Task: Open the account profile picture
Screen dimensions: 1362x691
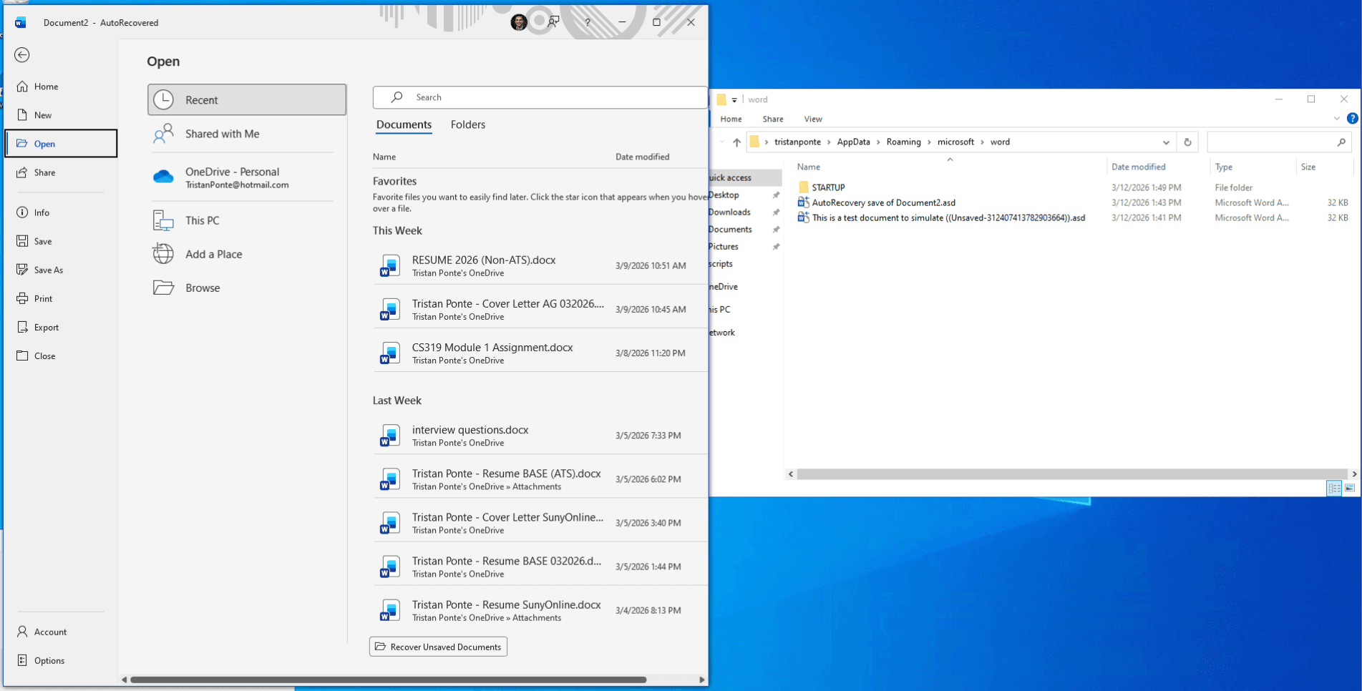Action: coord(519,22)
